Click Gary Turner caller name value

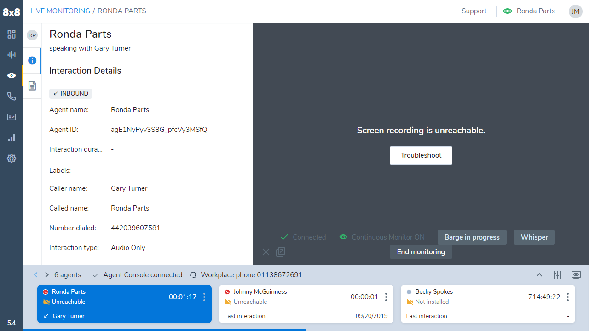tap(129, 188)
